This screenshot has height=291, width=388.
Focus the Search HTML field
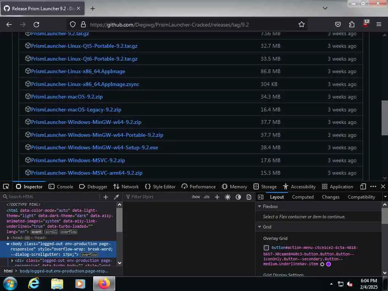click(x=51, y=197)
